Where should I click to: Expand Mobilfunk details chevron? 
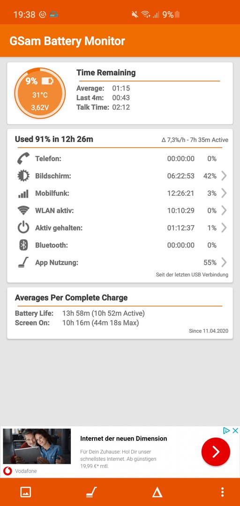(224, 193)
